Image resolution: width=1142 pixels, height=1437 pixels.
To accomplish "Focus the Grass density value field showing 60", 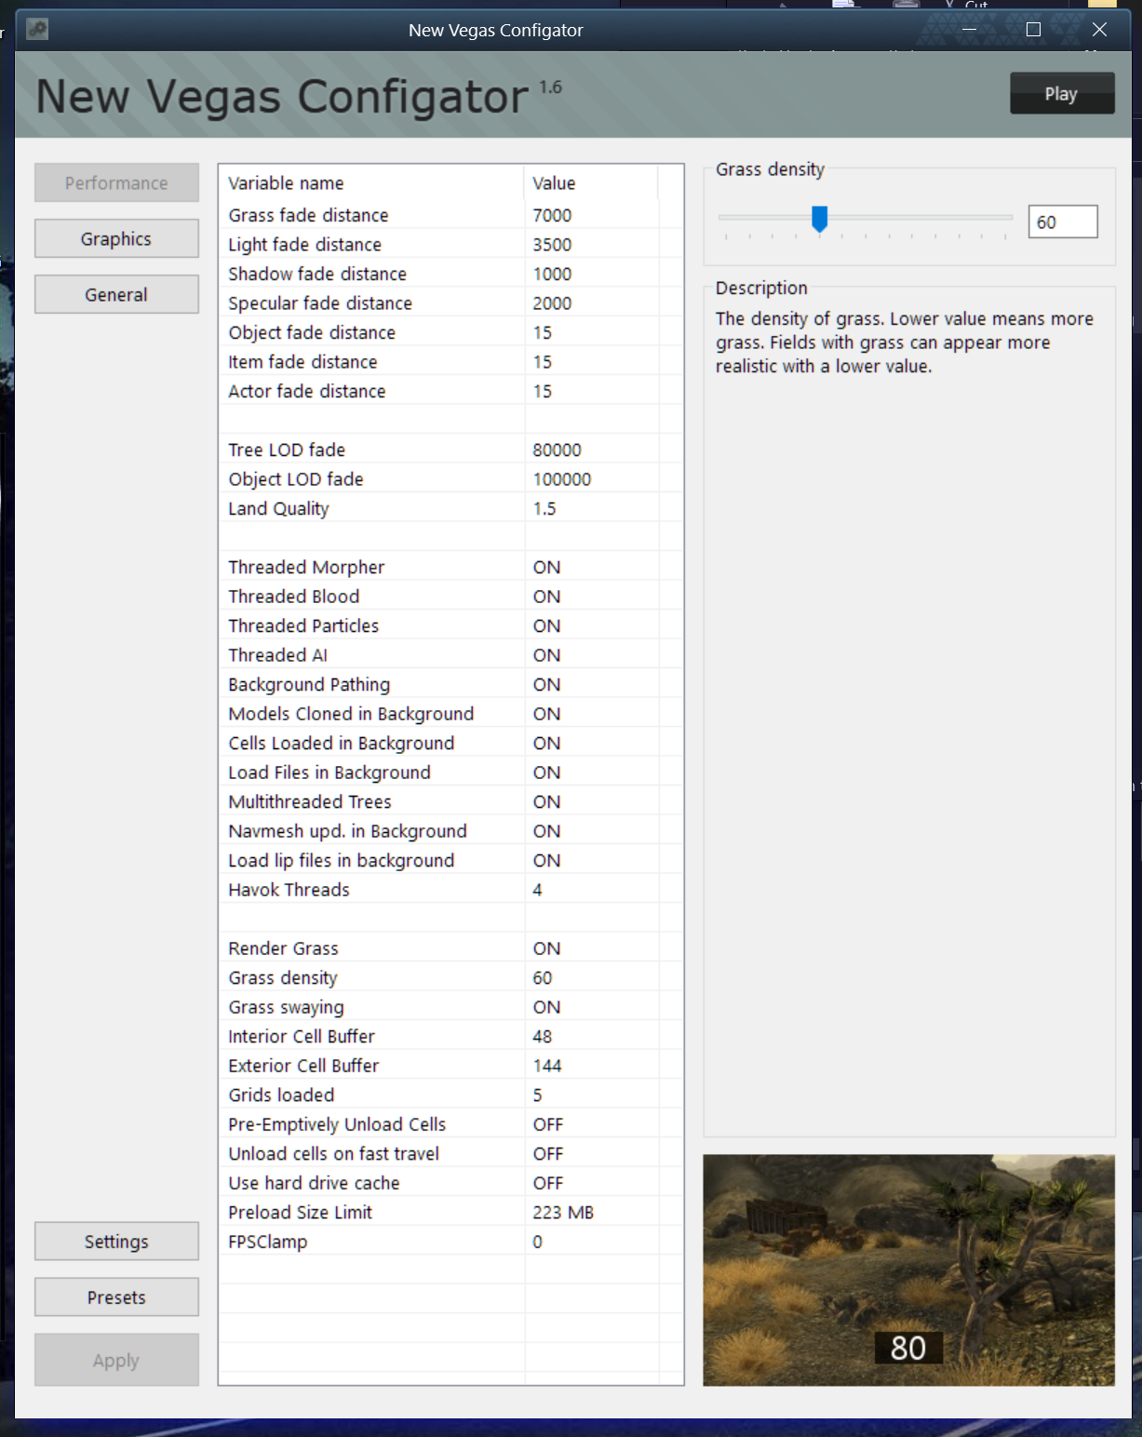I will tap(1063, 222).
